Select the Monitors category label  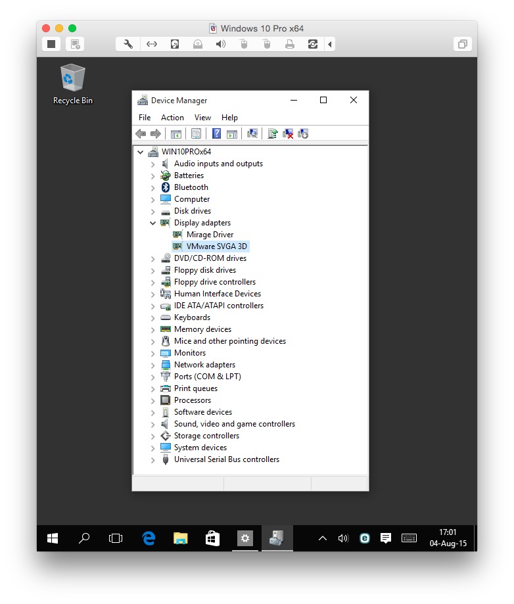(190, 353)
